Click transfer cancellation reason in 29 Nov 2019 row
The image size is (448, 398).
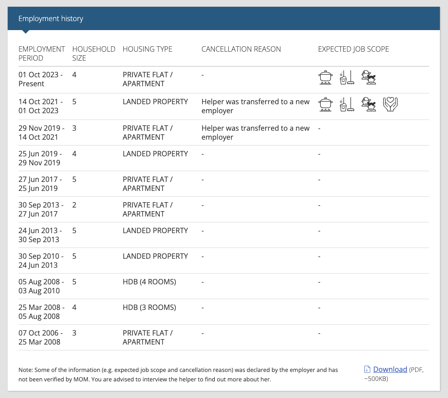pos(255,133)
